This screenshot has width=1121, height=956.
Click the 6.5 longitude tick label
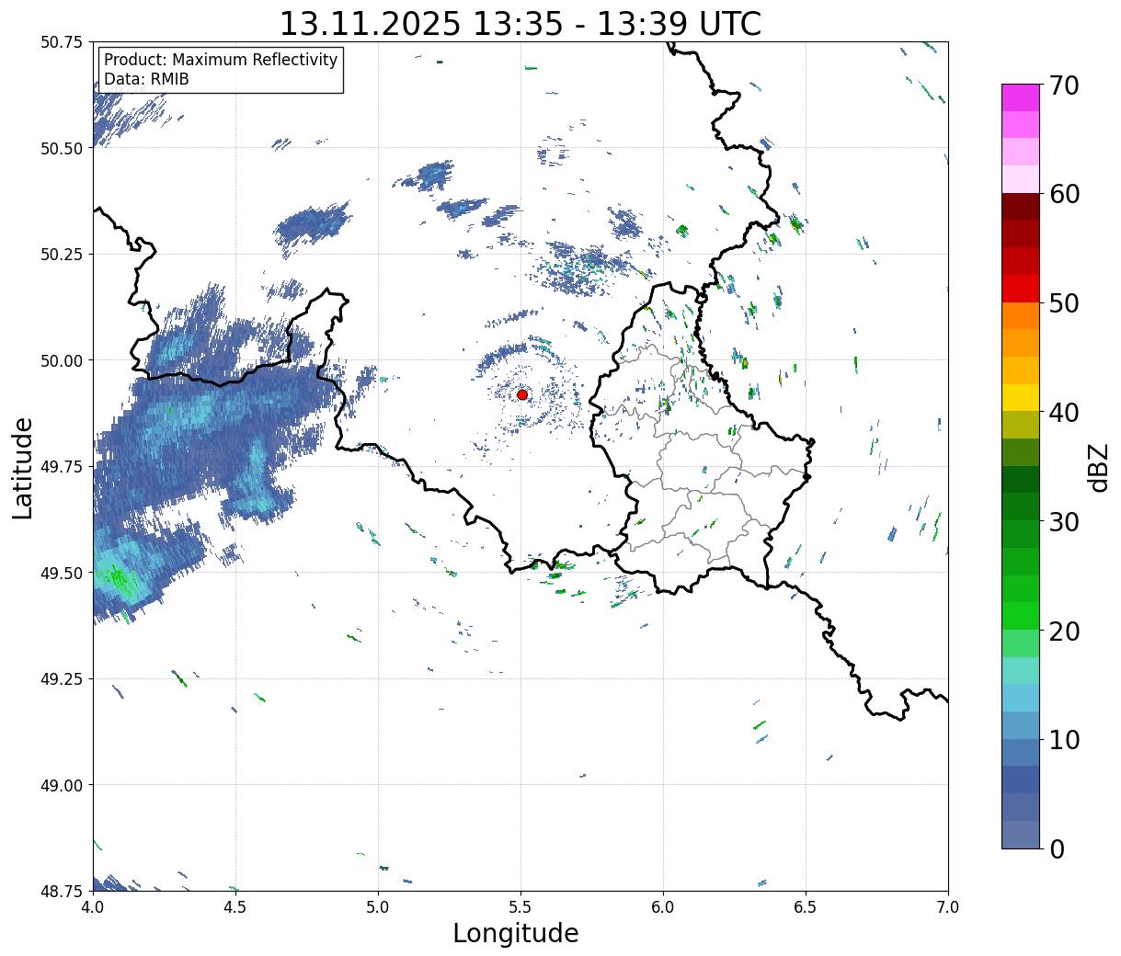coord(806,907)
